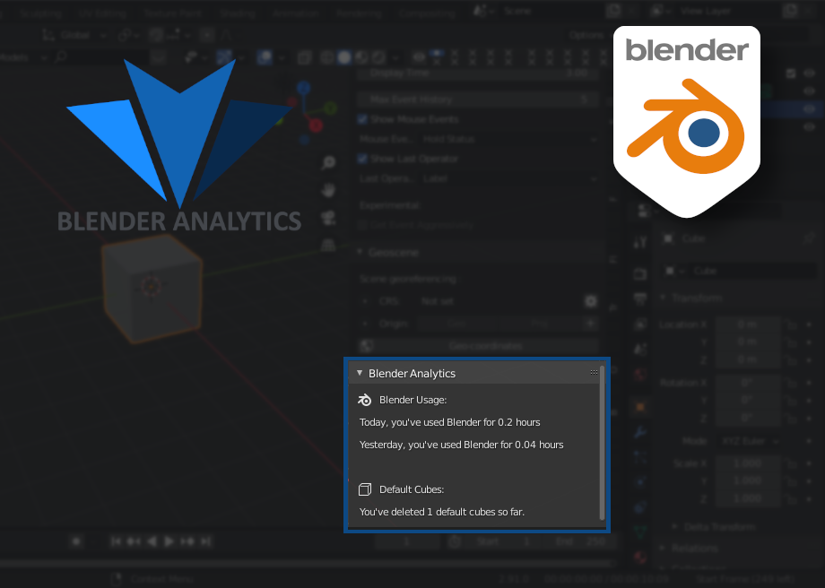This screenshot has height=588, width=825.
Task: Click the Blender Analytics panel vertical scrollbar
Action: (602, 443)
